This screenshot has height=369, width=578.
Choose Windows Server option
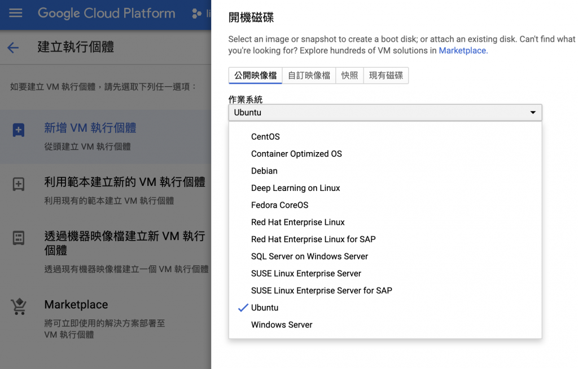pyautogui.click(x=385, y=325)
